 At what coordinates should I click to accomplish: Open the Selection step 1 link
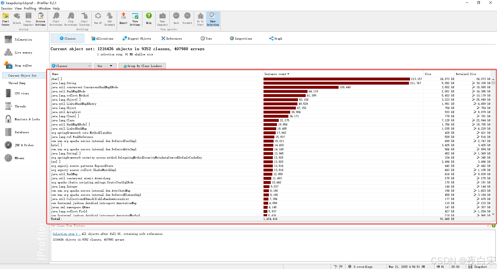click(66, 234)
